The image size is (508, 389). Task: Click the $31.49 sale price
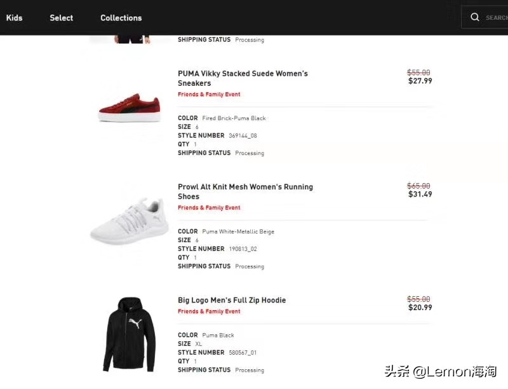click(420, 194)
